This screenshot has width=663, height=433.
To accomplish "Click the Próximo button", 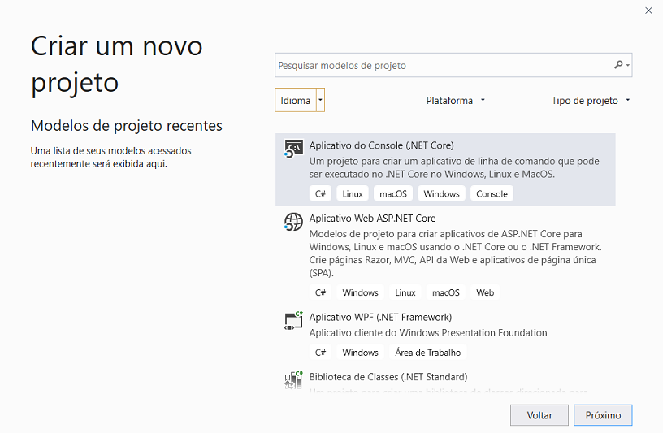I will pos(603,415).
